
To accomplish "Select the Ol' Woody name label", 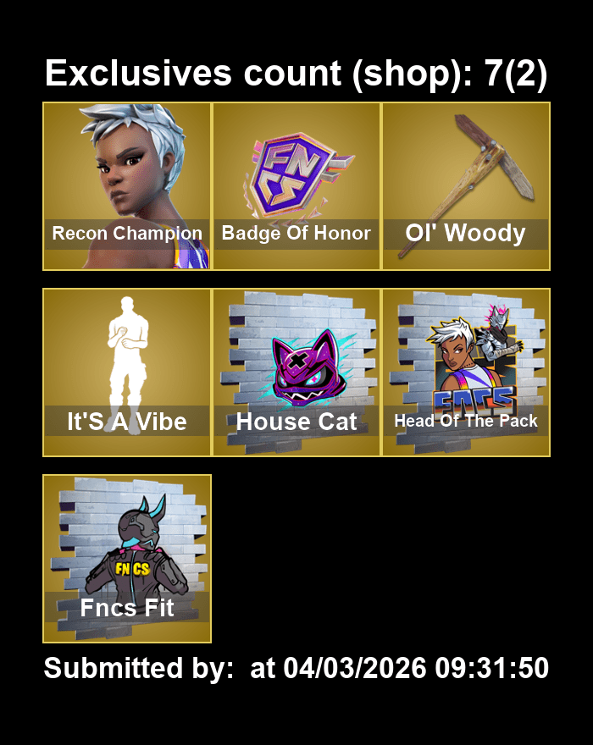I will 465,234.
